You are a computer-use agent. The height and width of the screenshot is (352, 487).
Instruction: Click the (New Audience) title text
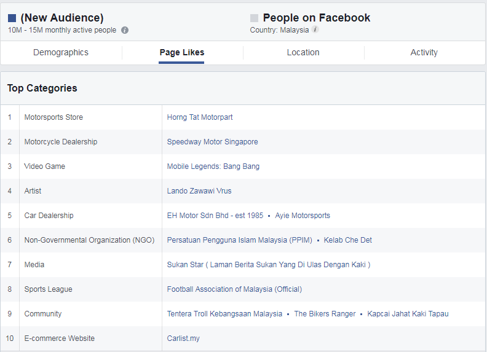(x=62, y=18)
